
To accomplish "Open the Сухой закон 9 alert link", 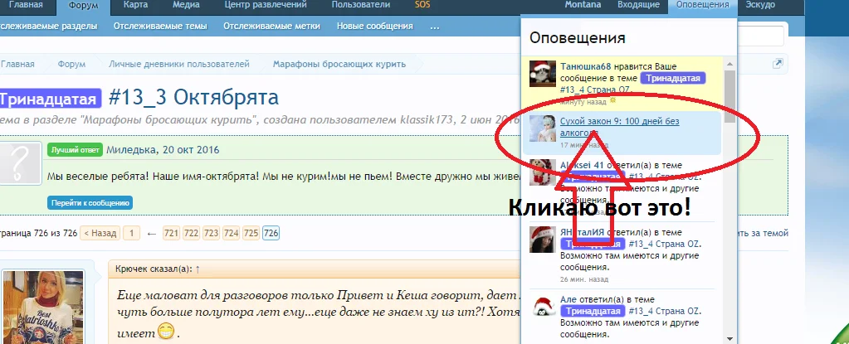I will pos(619,127).
